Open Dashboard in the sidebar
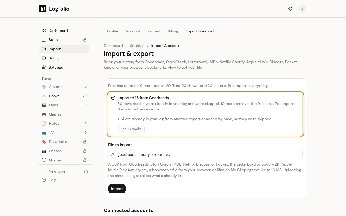Viewport: 346px width, 216px height. [64, 31]
